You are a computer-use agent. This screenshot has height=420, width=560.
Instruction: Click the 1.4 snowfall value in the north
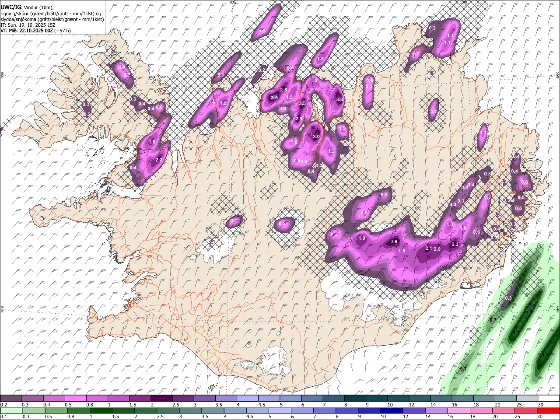[314, 81]
